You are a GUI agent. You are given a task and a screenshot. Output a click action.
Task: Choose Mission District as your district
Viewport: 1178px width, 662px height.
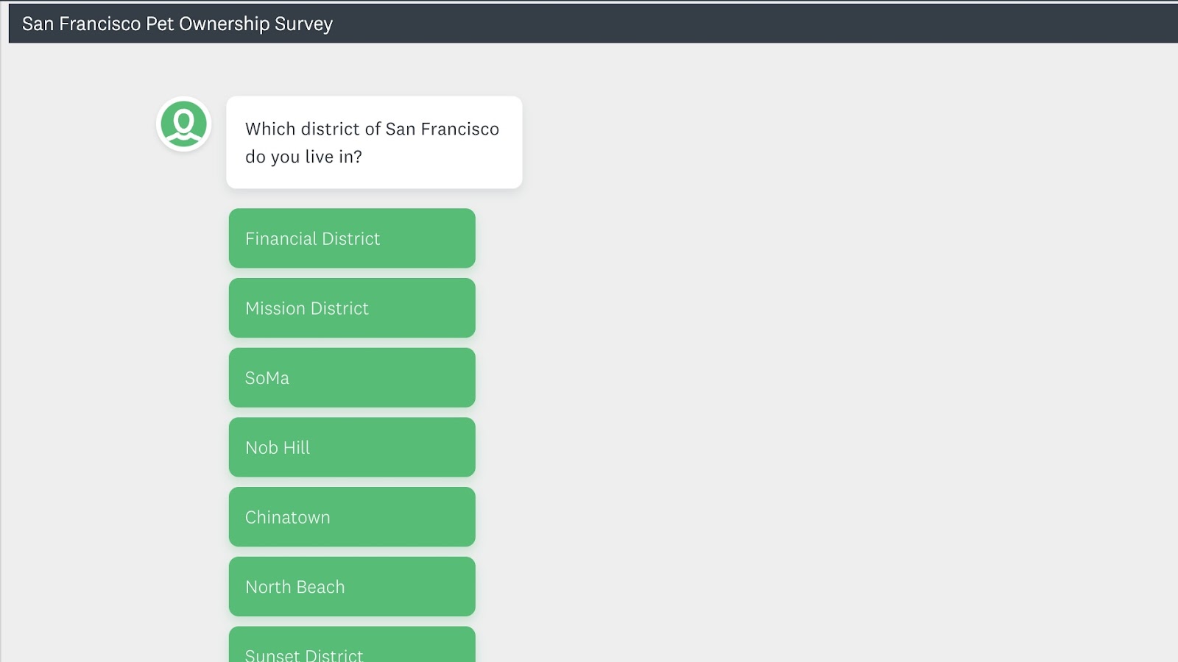tap(352, 308)
